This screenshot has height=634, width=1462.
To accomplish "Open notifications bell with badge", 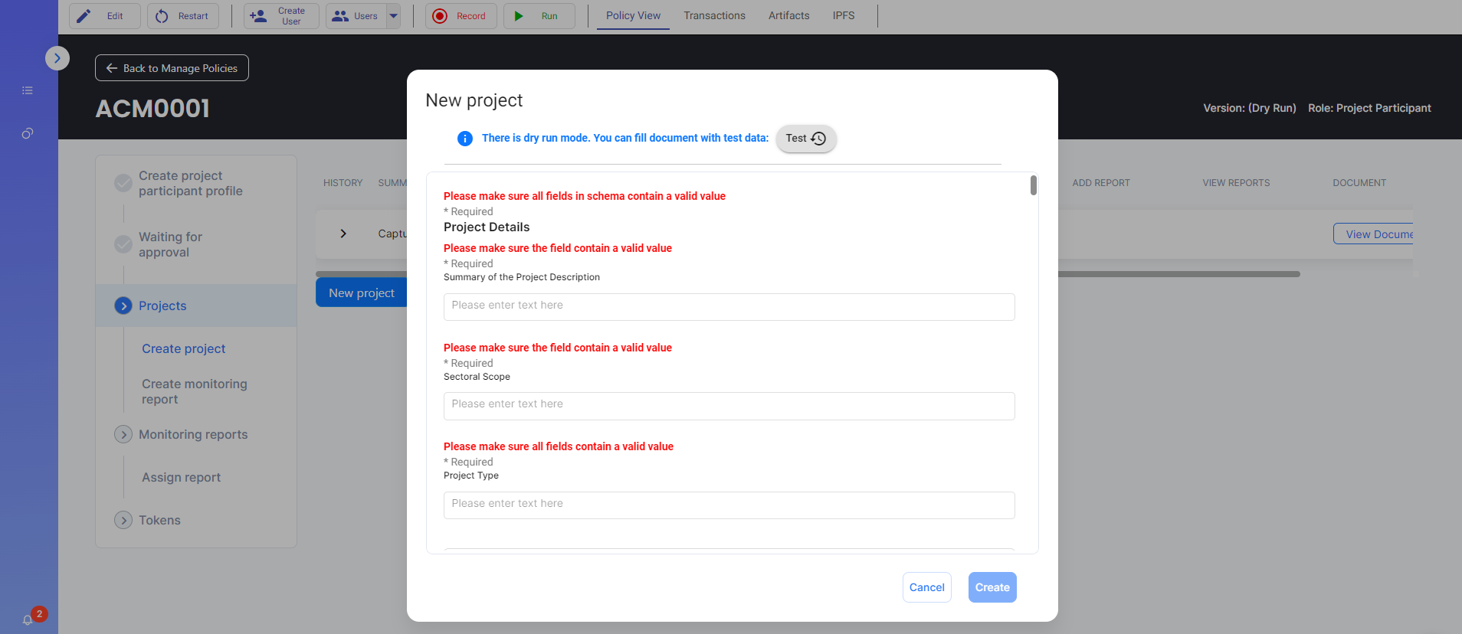I will pyautogui.click(x=28, y=619).
